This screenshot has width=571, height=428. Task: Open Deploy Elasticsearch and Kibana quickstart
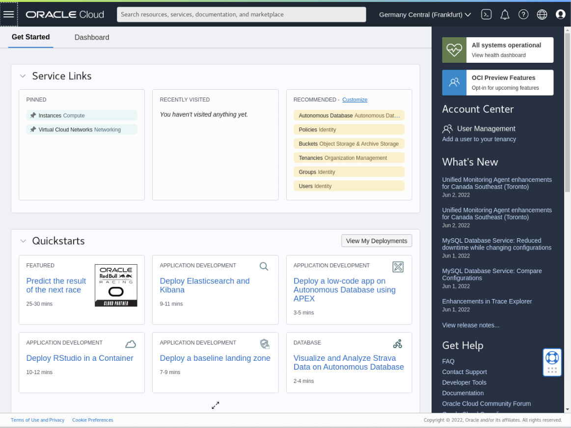point(205,285)
